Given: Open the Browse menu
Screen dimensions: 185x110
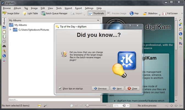Looking at the screenshot, I should [7, 8].
